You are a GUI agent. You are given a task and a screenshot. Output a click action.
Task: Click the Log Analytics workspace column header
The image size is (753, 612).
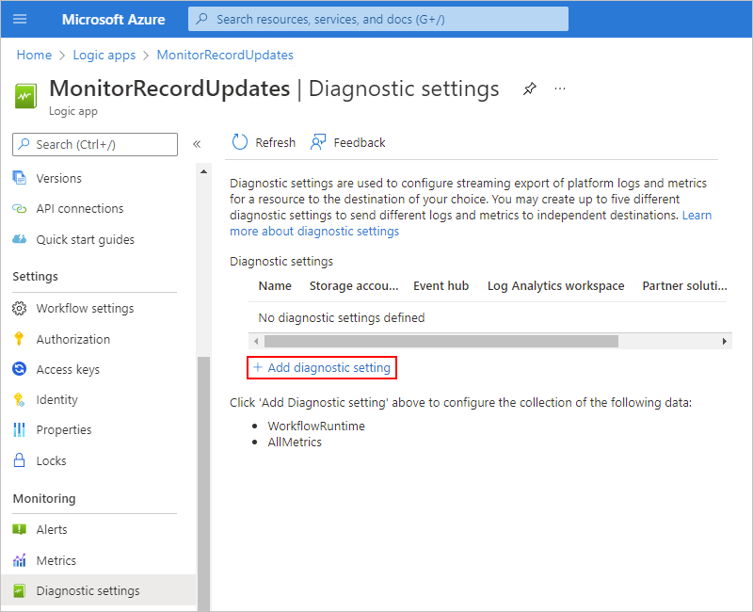pos(555,286)
